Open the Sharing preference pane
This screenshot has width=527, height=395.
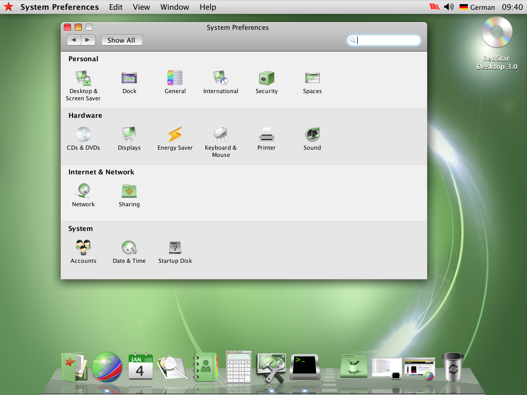pos(129,191)
